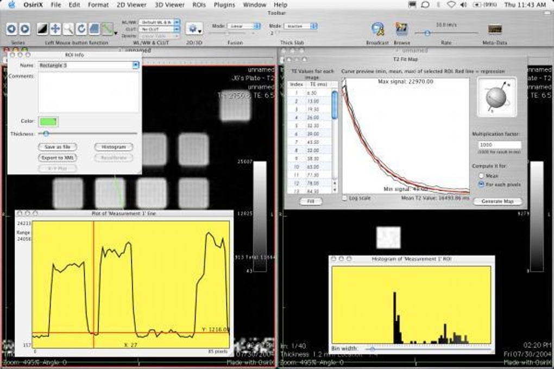Select the rotate tool

coord(81,29)
